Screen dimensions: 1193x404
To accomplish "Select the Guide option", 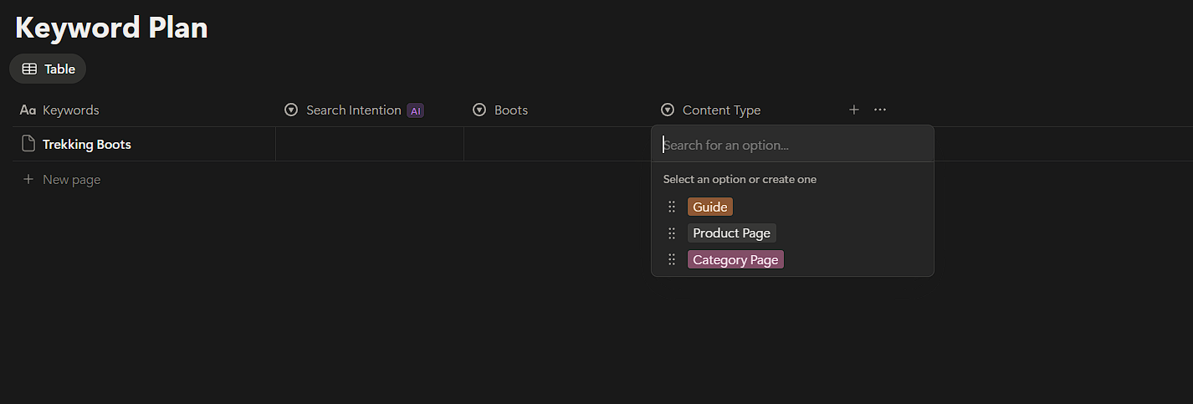I will [x=709, y=207].
